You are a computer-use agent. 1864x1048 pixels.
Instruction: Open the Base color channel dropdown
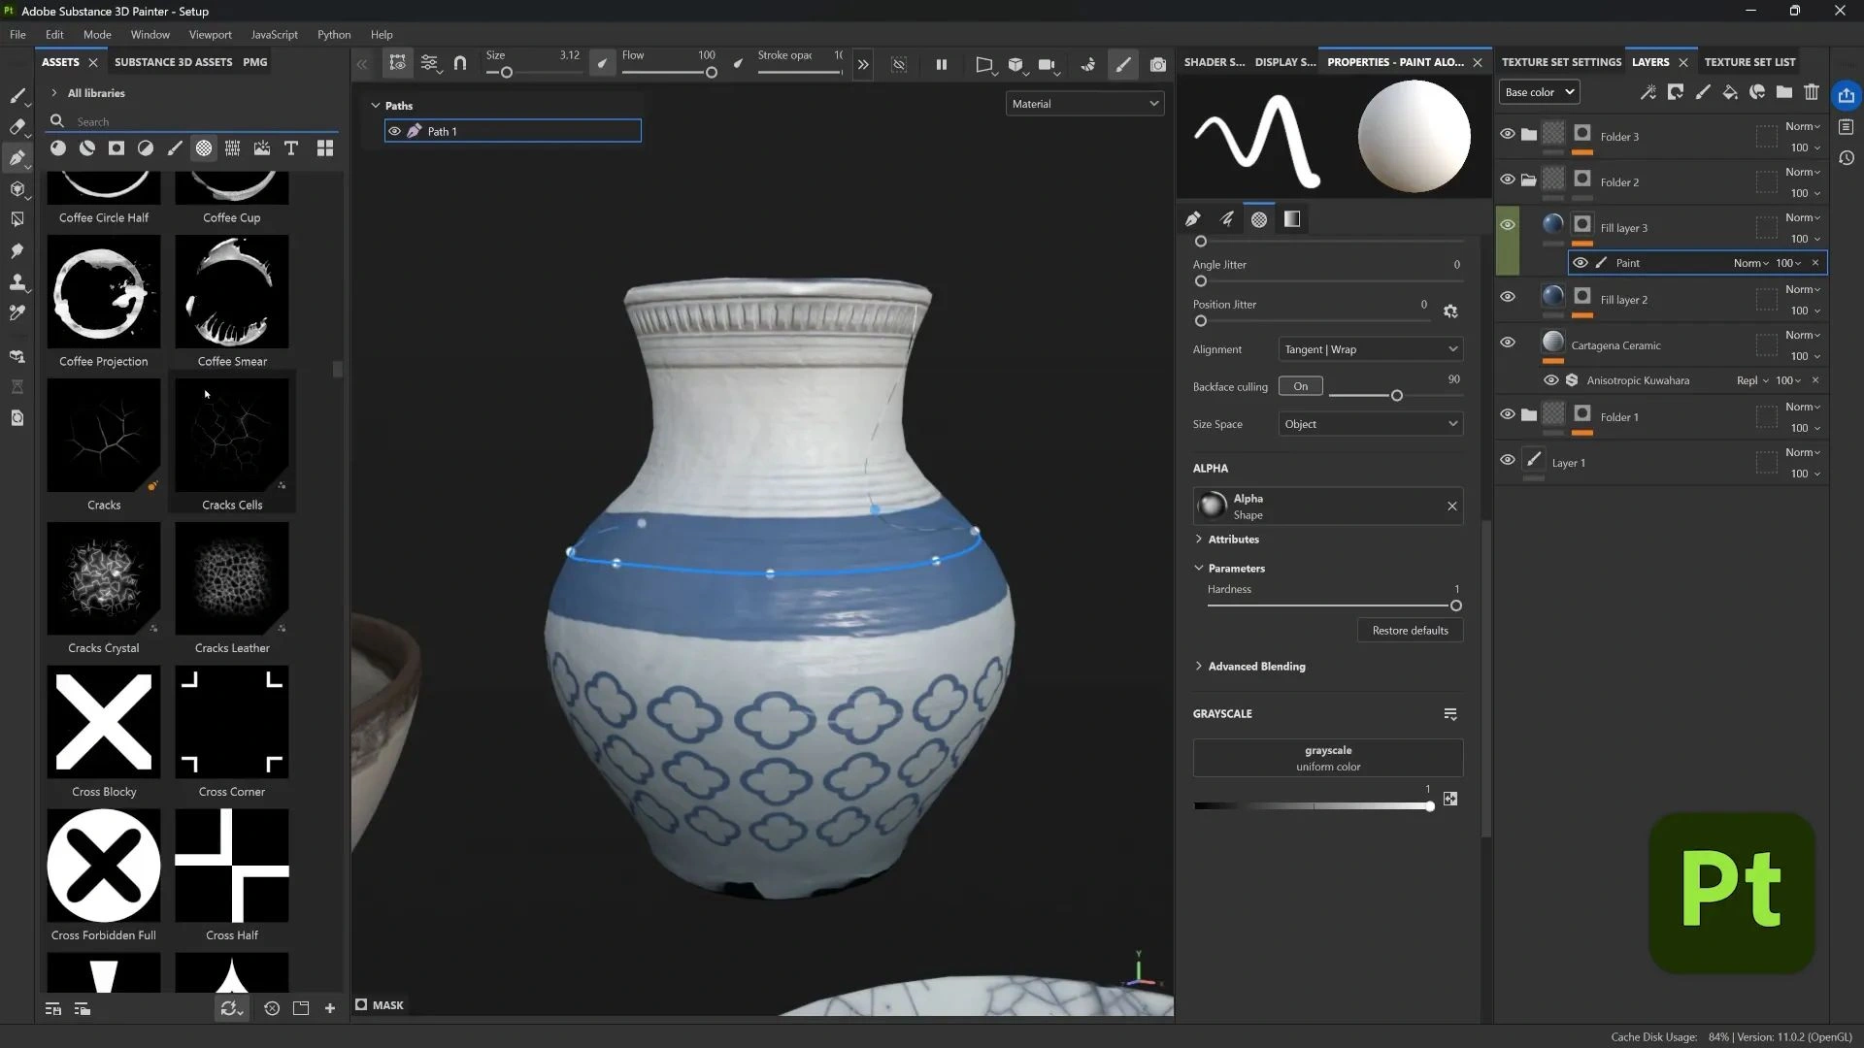1539,92
